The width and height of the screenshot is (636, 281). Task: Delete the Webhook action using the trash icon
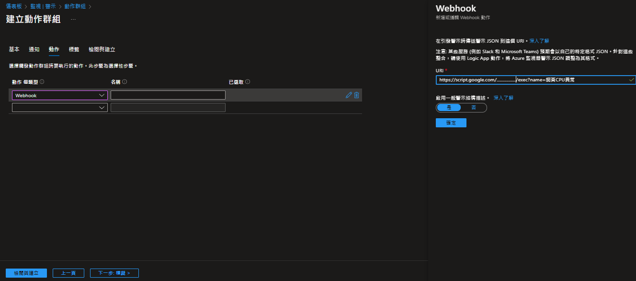[x=357, y=95]
